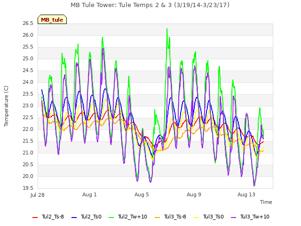Click the 25.0 y-axis tick value

pos(28,58)
